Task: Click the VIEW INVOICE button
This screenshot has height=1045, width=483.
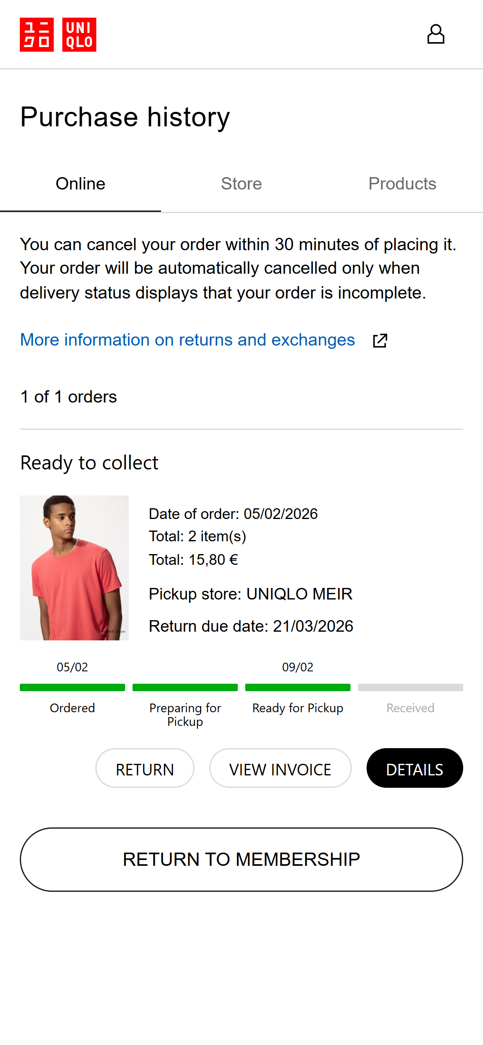Action: pos(280,770)
